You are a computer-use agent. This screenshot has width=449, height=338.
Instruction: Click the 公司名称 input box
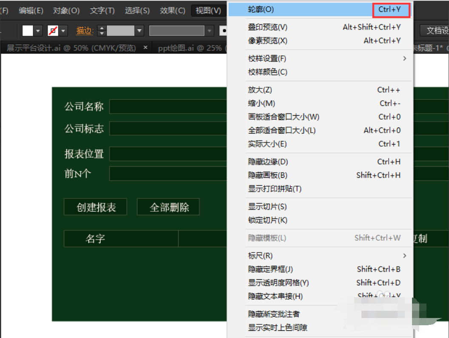pyautogui.click(x=168, y=107)
